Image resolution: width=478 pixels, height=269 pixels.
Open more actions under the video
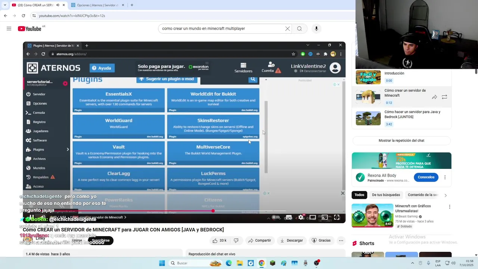341,241
